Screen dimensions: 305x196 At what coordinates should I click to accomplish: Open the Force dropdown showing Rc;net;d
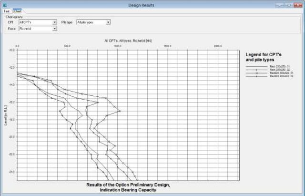pos(55,29)
